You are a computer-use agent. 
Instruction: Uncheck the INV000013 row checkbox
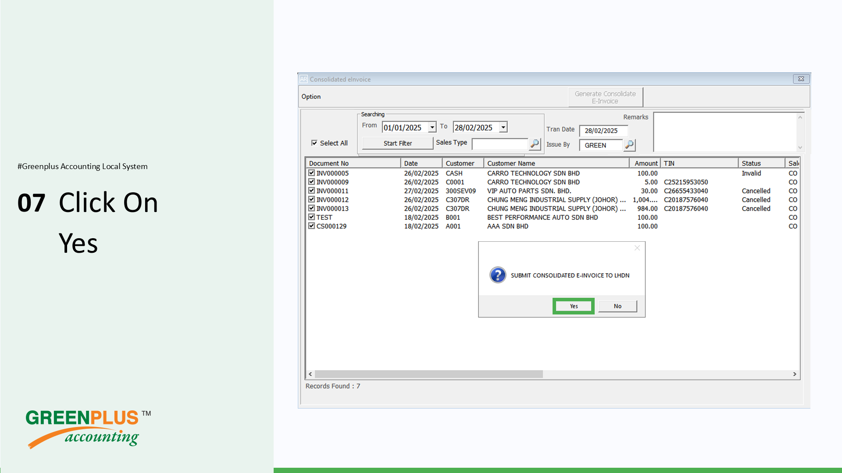tap(311, 208)
